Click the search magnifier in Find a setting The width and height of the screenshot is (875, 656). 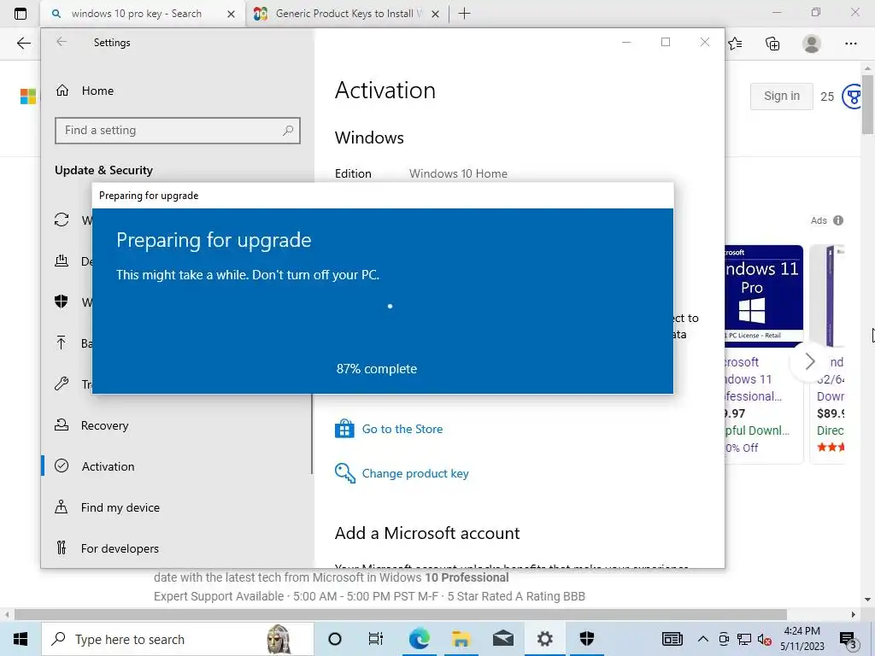(288, 131)
